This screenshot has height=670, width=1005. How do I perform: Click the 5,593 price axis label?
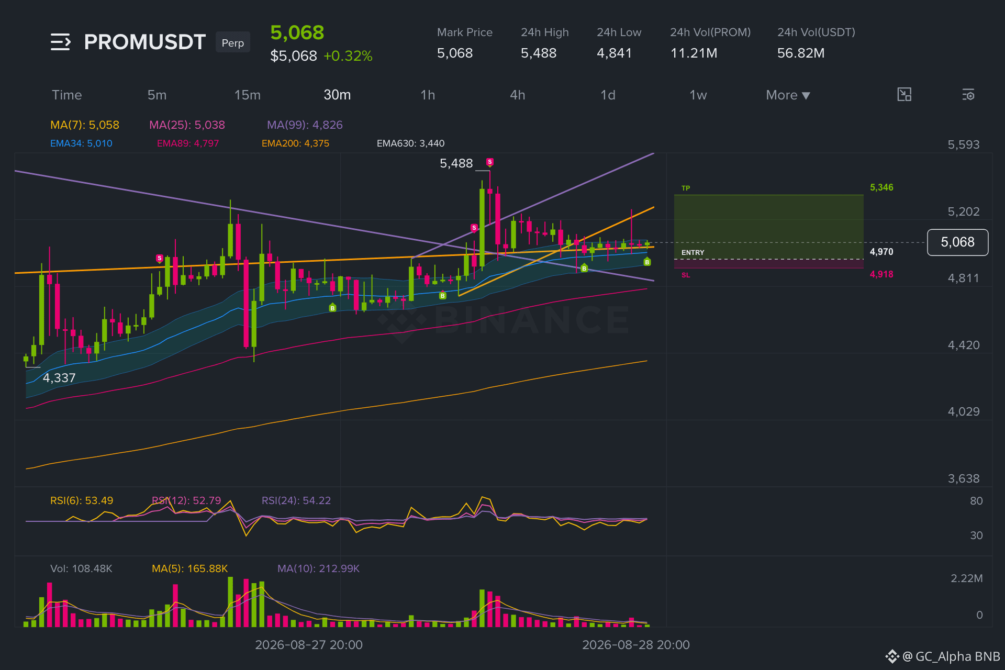[964, 144]
